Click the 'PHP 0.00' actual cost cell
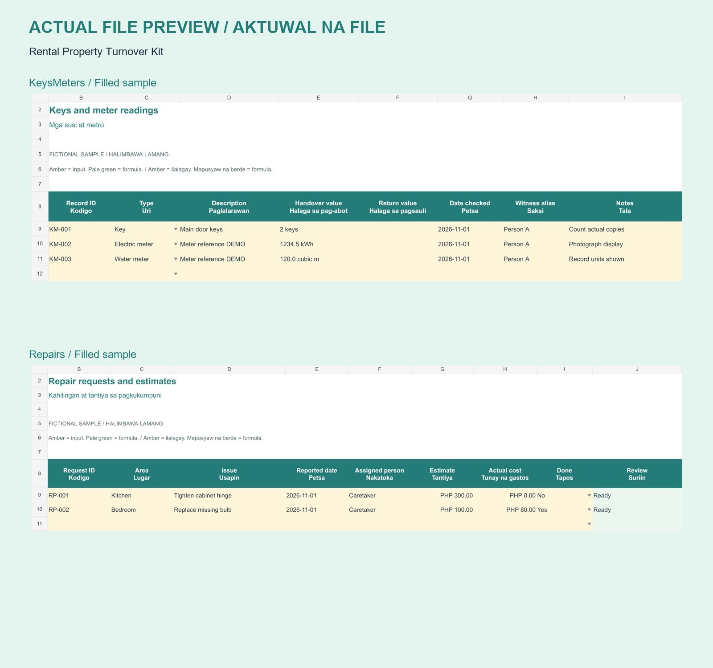713x668 pixels. pos(505,496)
